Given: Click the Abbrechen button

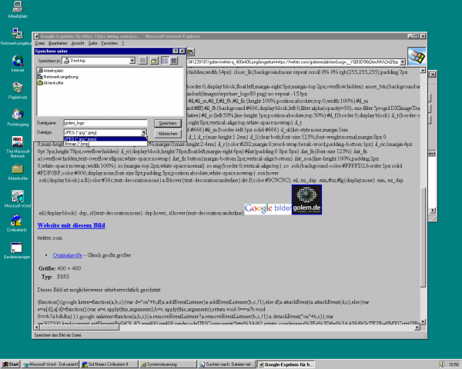Looking at the screenshot, I should (168, 134).
